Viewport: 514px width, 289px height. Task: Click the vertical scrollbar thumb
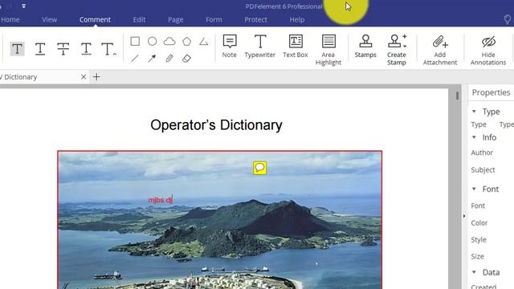click(457, 96)
